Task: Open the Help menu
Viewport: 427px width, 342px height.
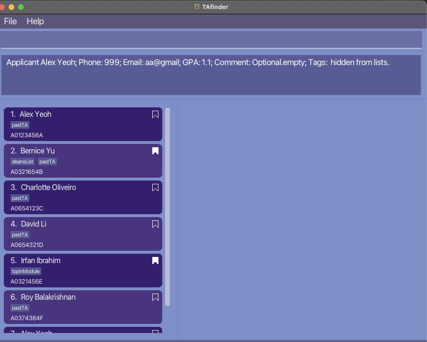Action: [36, 21]
